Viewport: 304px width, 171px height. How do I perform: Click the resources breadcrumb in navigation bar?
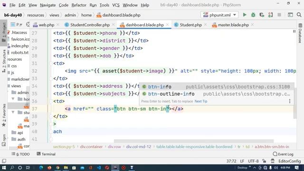(36, 15)
